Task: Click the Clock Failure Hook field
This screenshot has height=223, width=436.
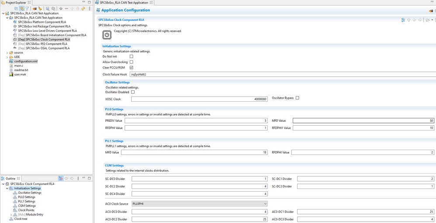Action: pos(283,75)
